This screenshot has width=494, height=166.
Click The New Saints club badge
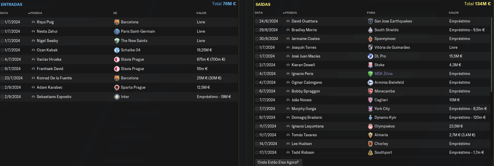[x=117, y=41]
